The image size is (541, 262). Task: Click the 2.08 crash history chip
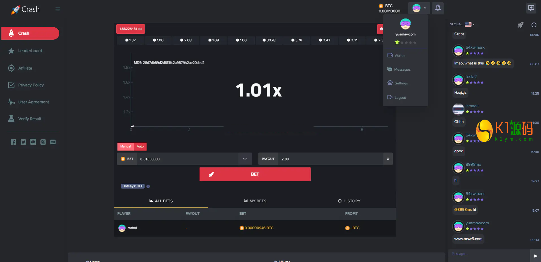pyautogui.click(x=186, y=40)
